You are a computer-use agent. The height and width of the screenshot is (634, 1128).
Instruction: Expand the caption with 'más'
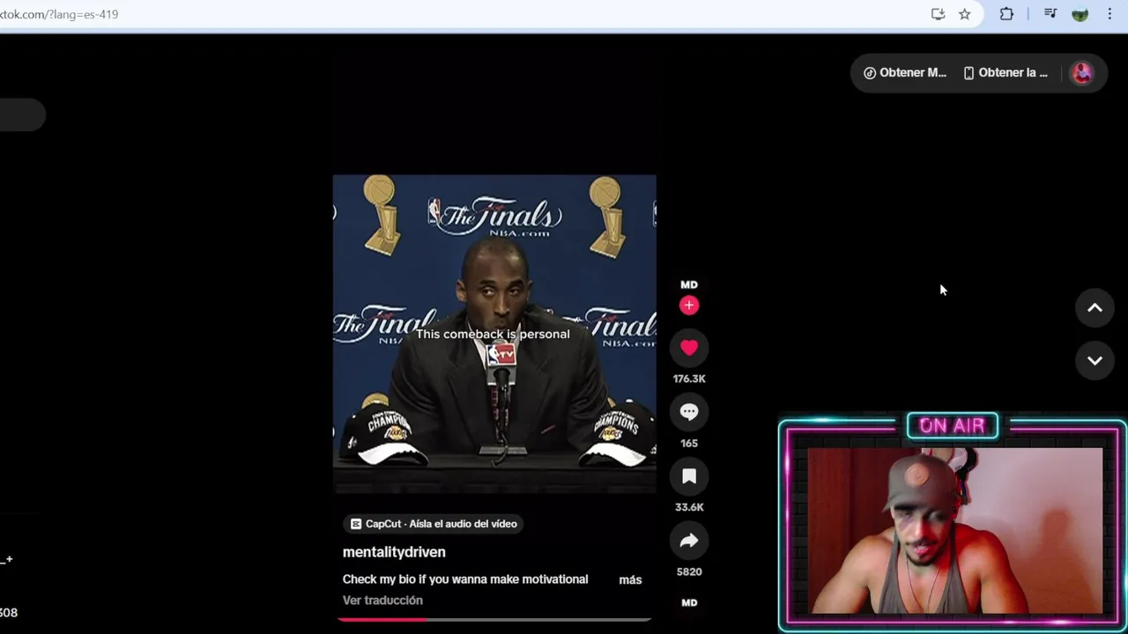630,579
